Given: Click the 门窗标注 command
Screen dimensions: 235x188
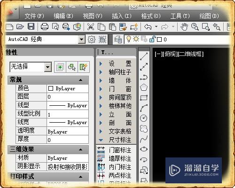Looking at the screenshot, I should point(120,150).
